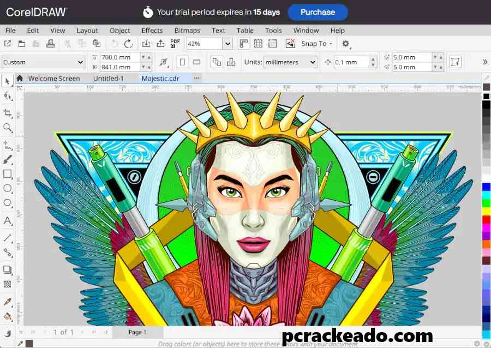
Task: Click the Purchase button
Action: 318,12
